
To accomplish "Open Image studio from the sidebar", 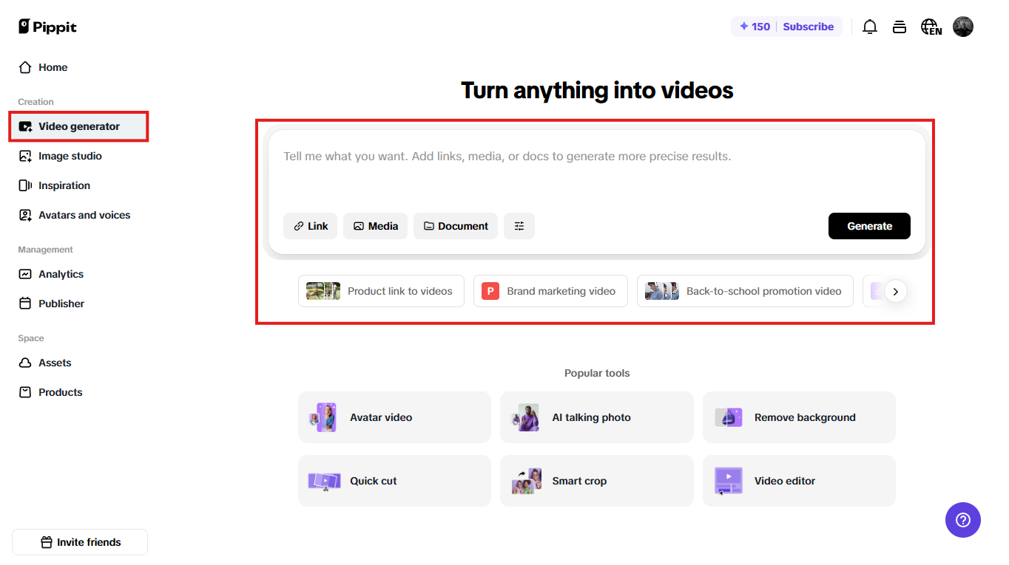I will click(69, 156).
